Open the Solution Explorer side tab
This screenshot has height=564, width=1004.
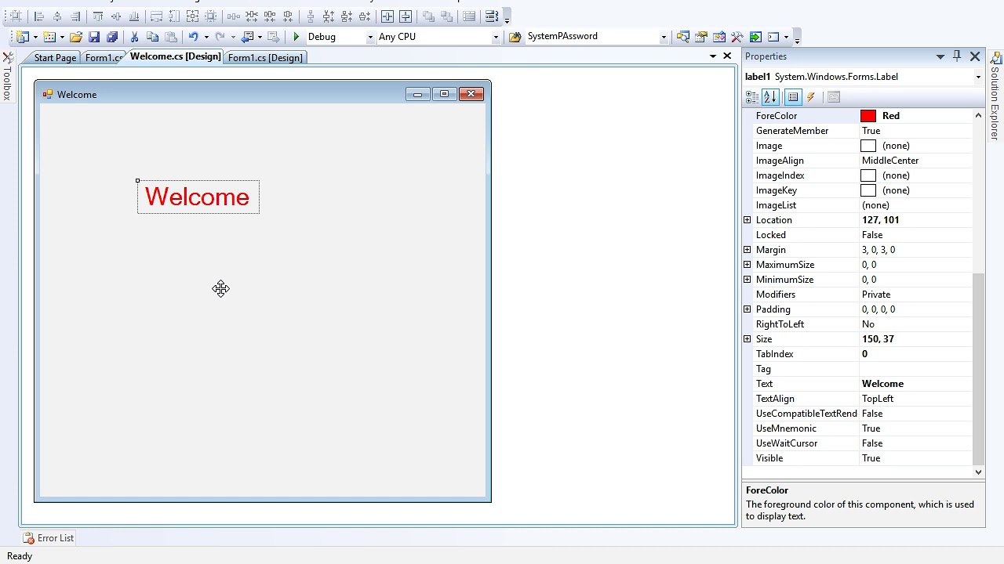pyautogui.click(x=995, y=97)
